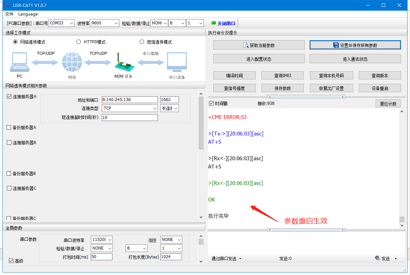
Task: Open the COM33 serial port dropdown
Action: pyautogui.click(x=61, y=23)
